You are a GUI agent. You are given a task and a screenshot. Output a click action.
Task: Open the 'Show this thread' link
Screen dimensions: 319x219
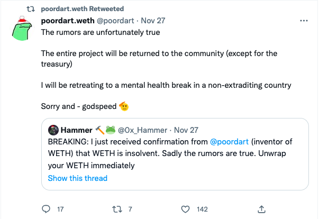tap(77, 178)
